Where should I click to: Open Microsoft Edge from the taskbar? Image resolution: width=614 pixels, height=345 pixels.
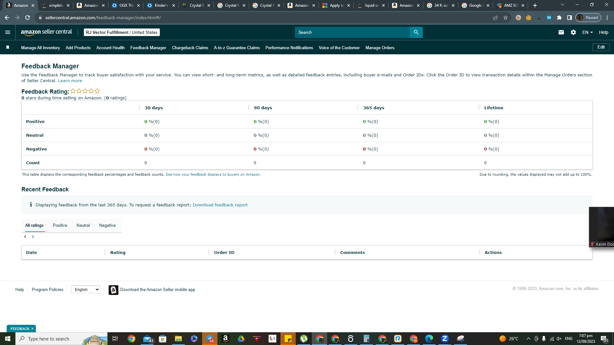pos(429,339)
